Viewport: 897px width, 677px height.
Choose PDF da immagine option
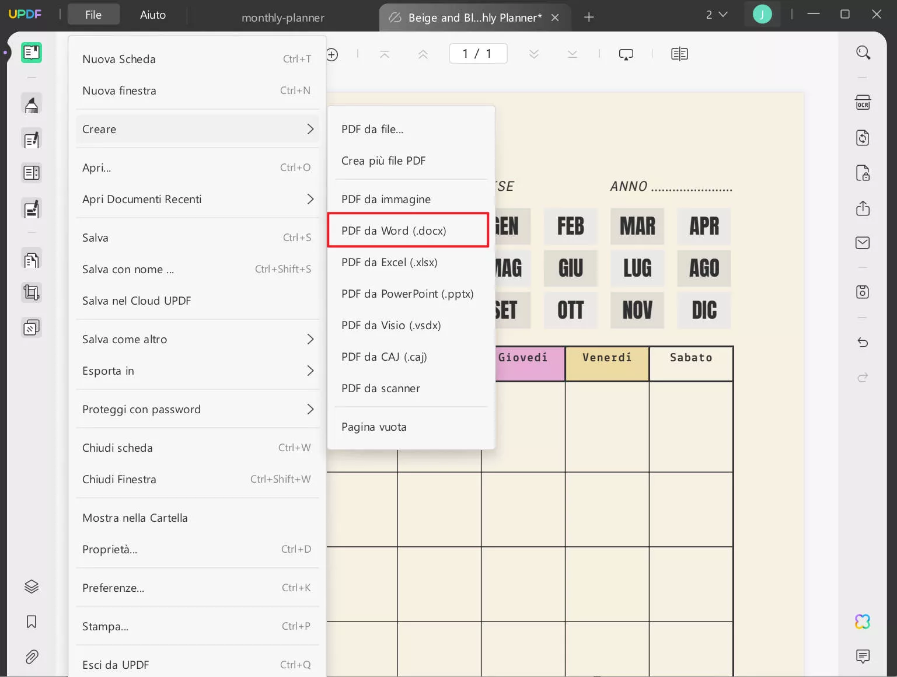click(411, 199)
